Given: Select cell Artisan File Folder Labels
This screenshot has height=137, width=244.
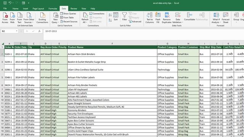Looking at the screenshot, I should 112,76.
